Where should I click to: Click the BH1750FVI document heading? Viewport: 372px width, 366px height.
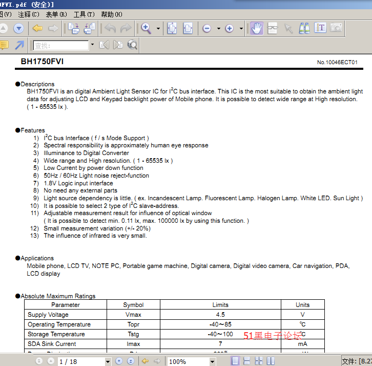tap(42, 61)
